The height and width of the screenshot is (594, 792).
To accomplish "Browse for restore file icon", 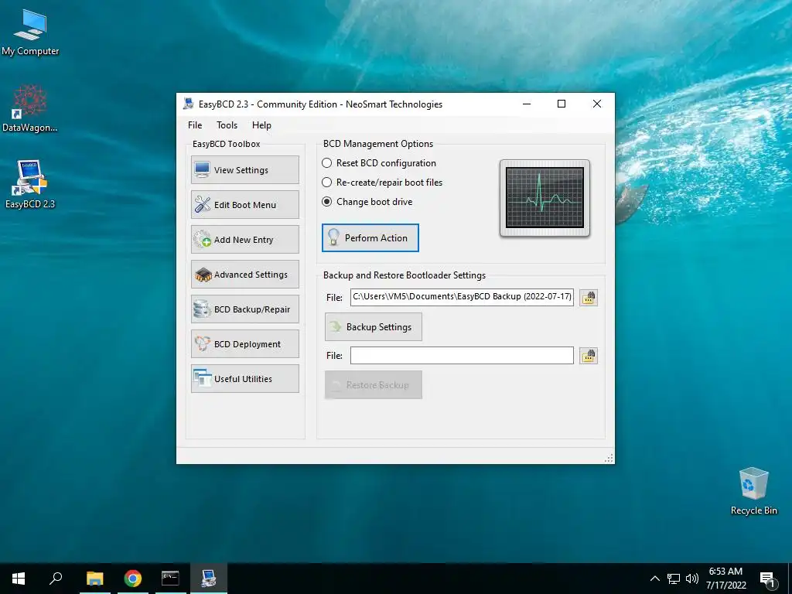I will coord(589,356).
